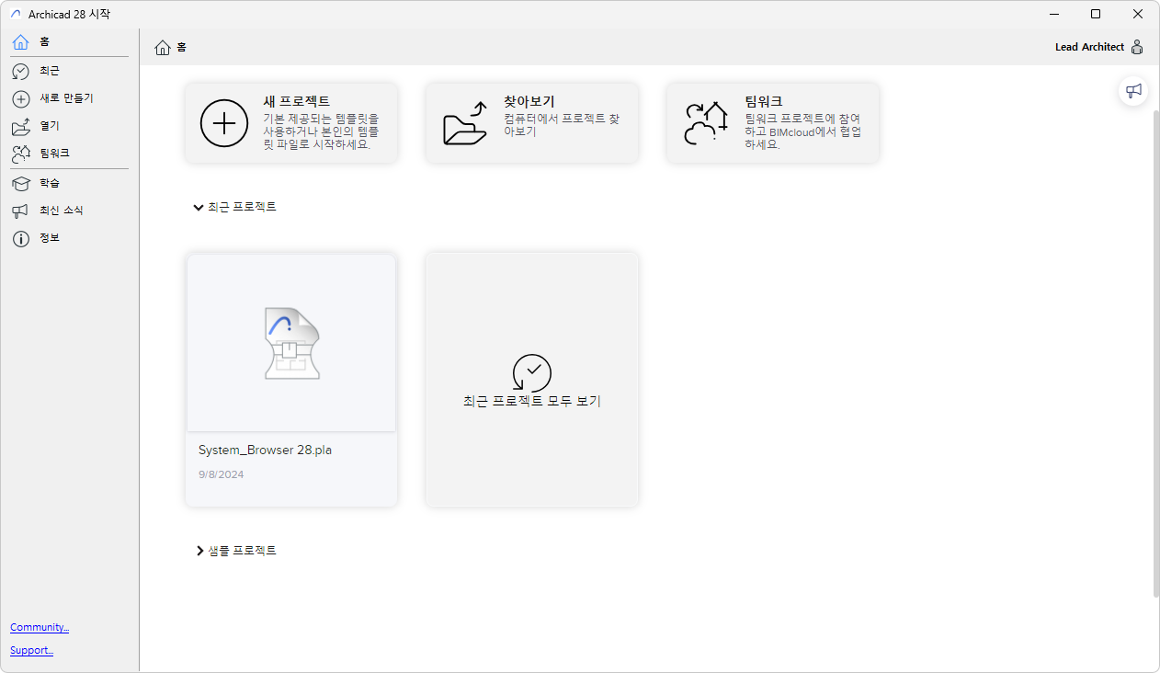Open the Community link
This screenshot has height=673, width=1160.
coord(40,627)
